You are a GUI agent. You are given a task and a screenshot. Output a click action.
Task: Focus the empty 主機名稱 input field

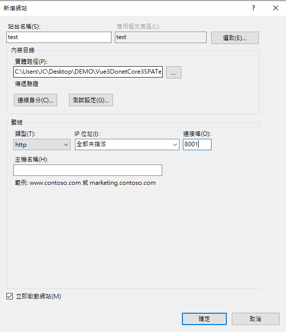88,170
